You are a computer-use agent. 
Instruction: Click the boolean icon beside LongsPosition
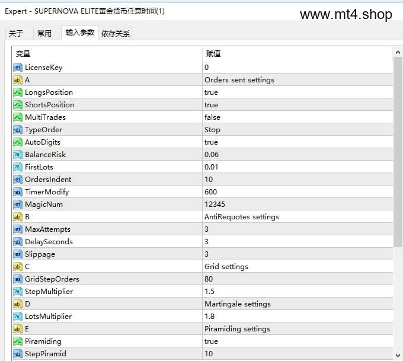tap(17, 92)
